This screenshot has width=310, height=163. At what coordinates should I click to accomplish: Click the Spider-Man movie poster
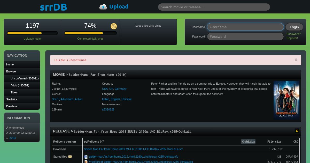[286, 100]
